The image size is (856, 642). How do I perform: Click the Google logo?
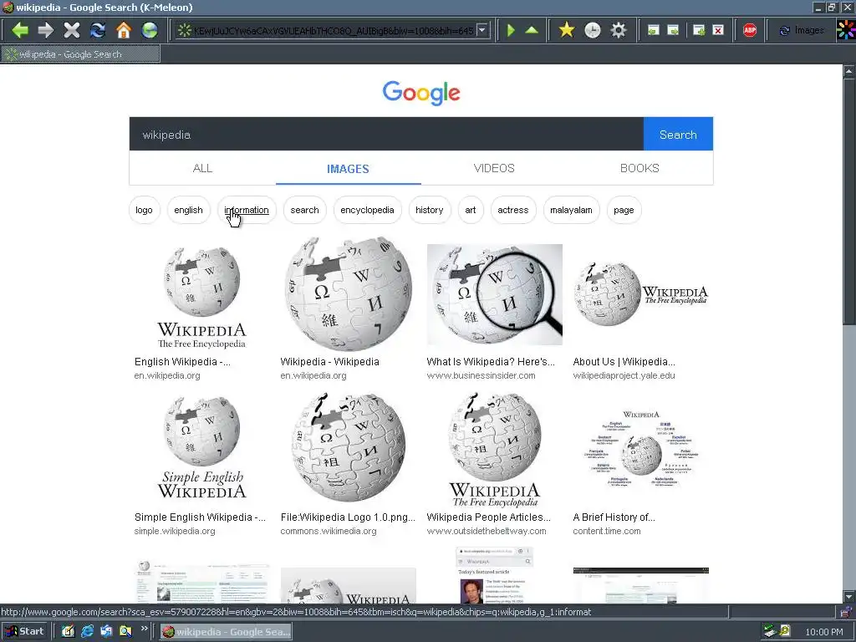click(x=421, y=93)
